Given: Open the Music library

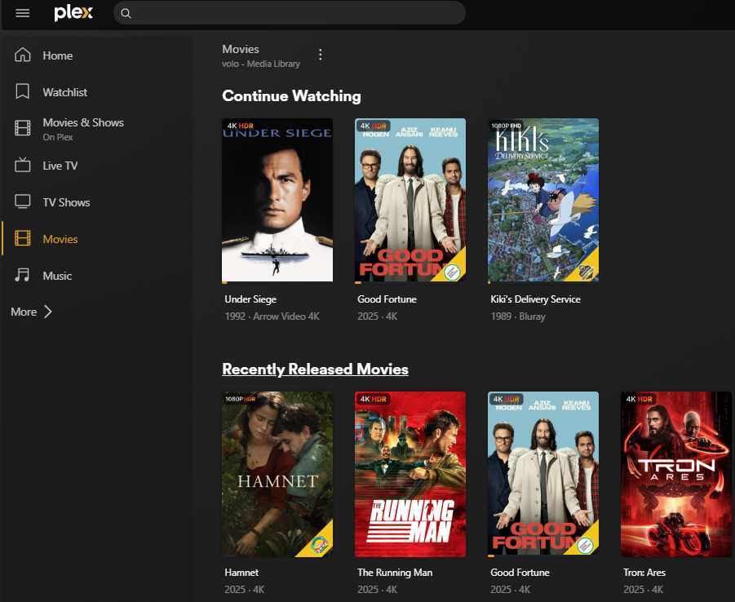Looking at the screenshot, I should [x=57, y=276].
